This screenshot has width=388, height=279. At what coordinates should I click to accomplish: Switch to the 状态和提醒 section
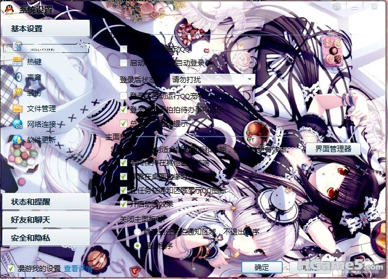point(46,201)
